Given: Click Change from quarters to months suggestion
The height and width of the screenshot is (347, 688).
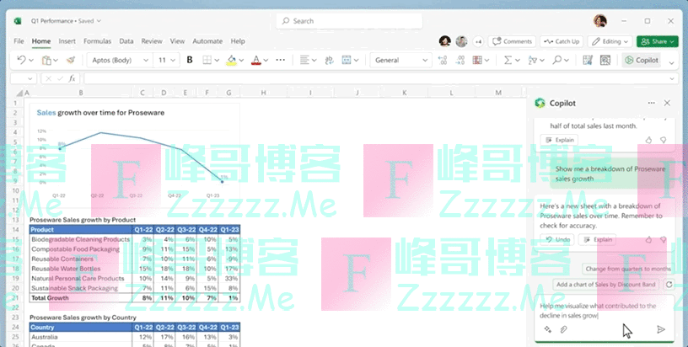Looking at the screenshot, I should [628, 269].
